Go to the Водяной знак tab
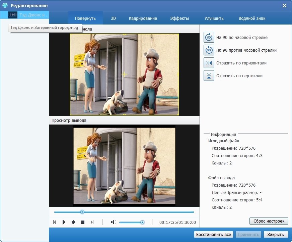The width and height of the screenshot is (292, 242). (x=252, y=18)
